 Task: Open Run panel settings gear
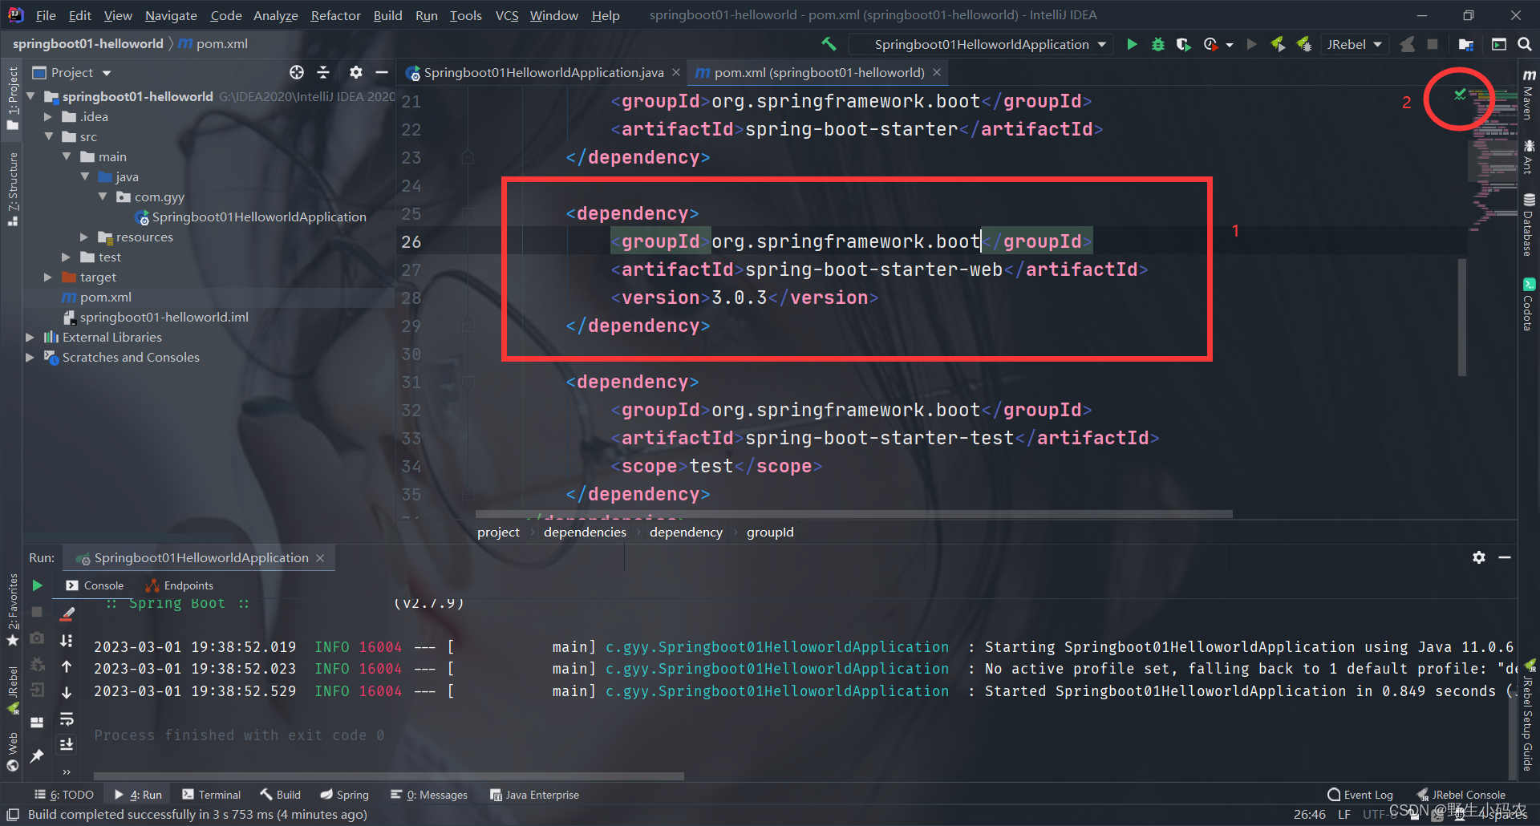(x=1479, y=557)
